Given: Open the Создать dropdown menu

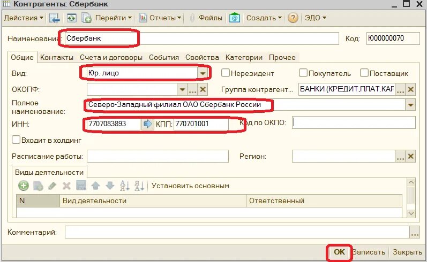Looking at the screenshot, I should click(x=264, y=18).
